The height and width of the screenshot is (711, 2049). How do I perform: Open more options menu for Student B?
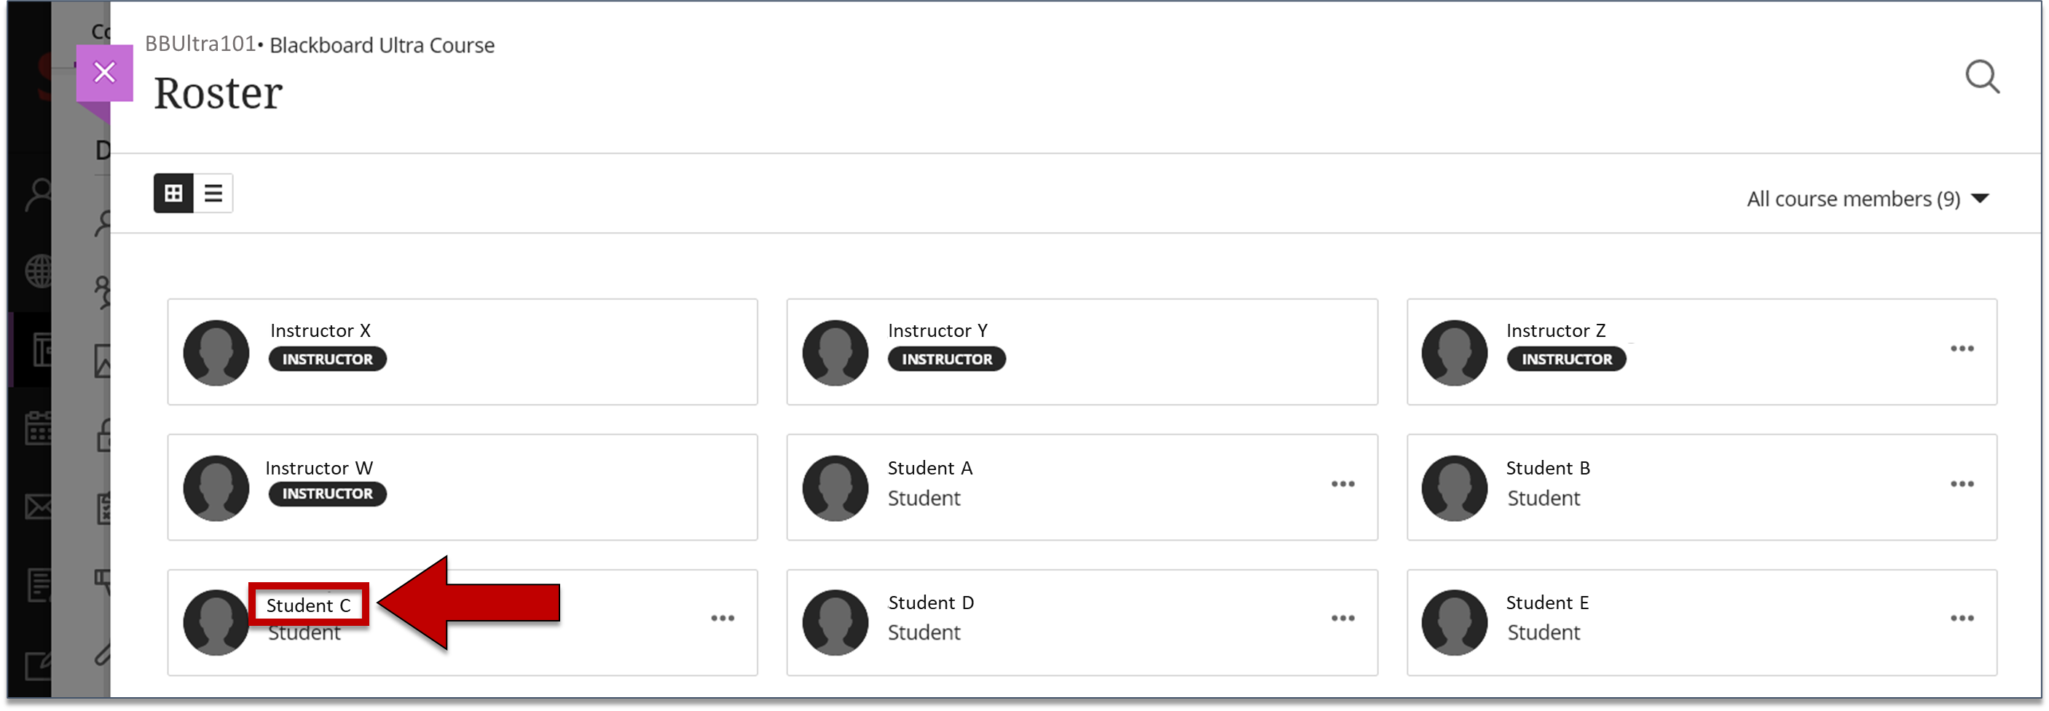pos(1962,484)
